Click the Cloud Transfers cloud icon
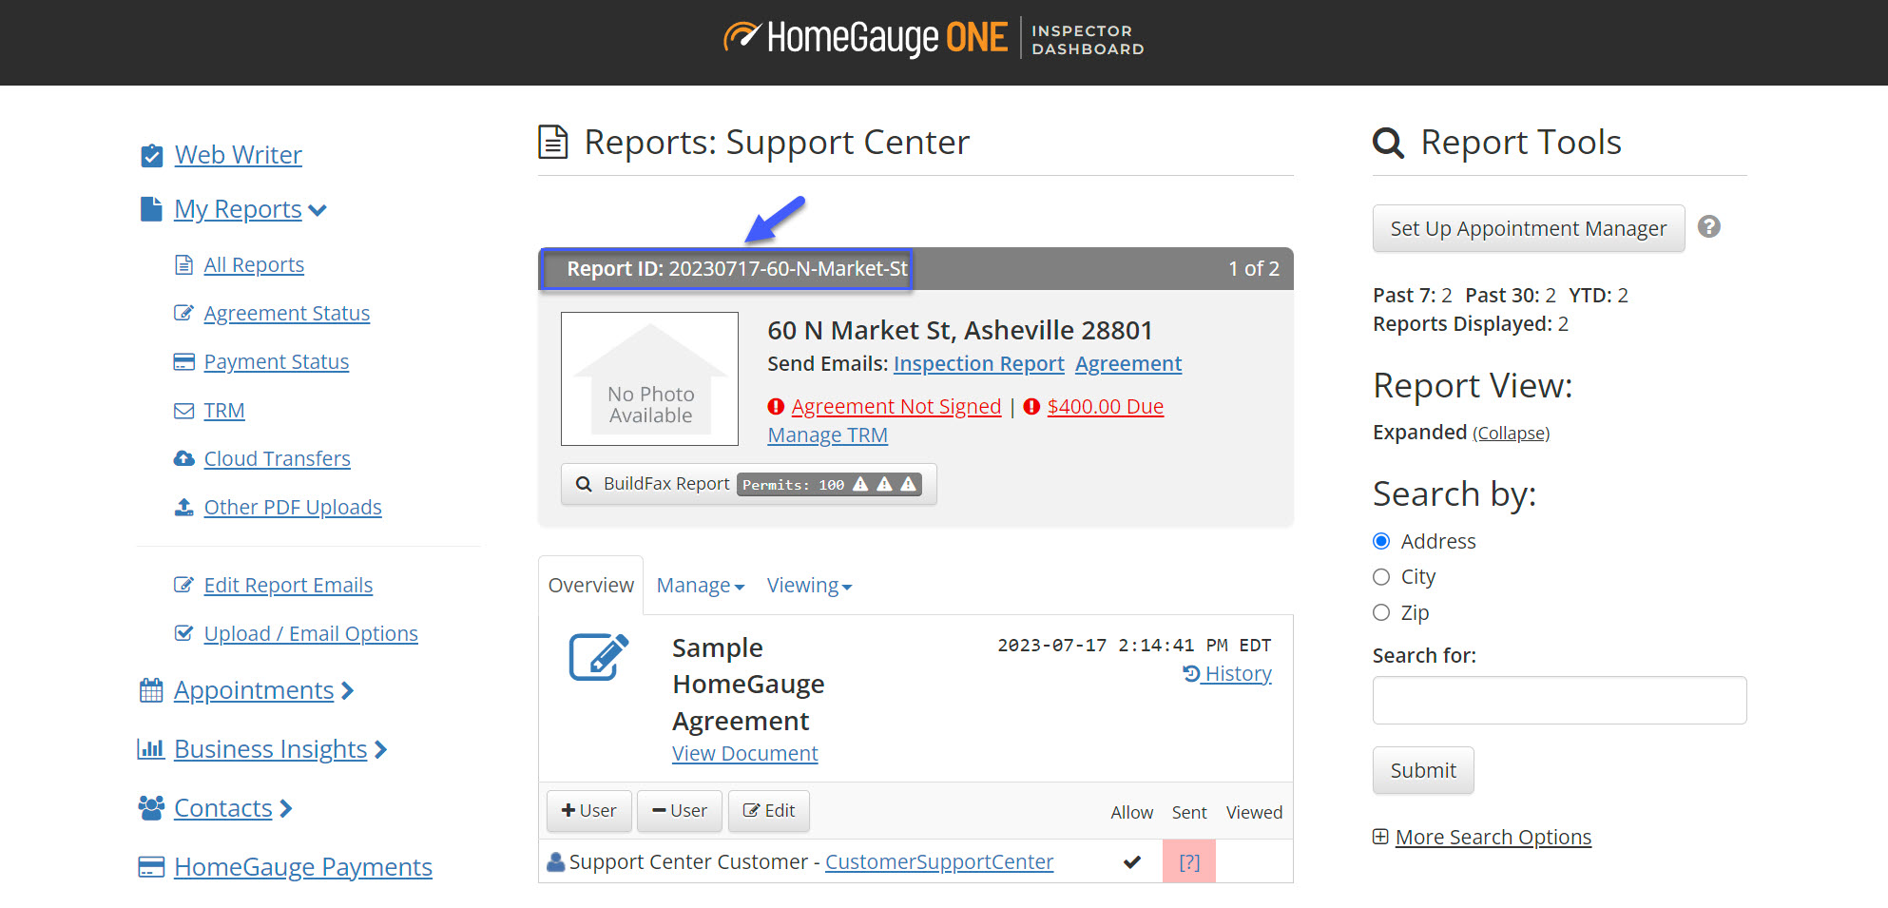Viewport: 1888px width, 908px height. pyautogui.click(x=183, y=459)
